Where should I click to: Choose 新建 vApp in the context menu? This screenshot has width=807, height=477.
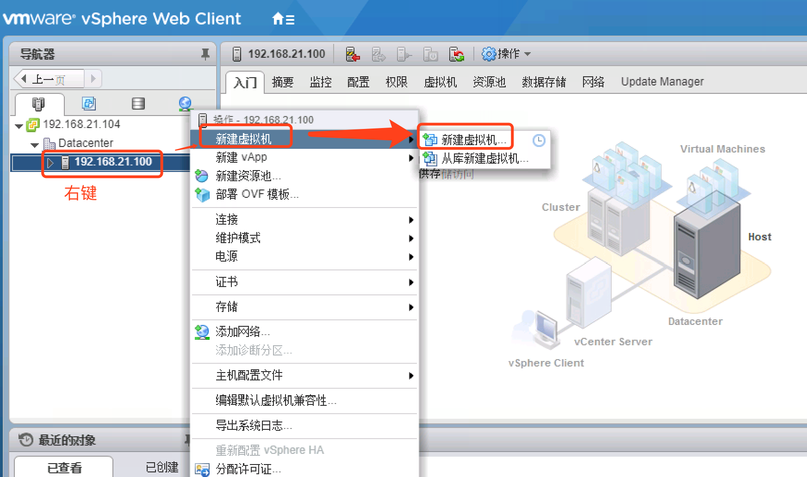click(x=304, y=157)
